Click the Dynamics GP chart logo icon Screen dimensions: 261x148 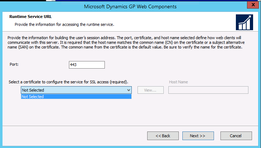coord(244,22)
